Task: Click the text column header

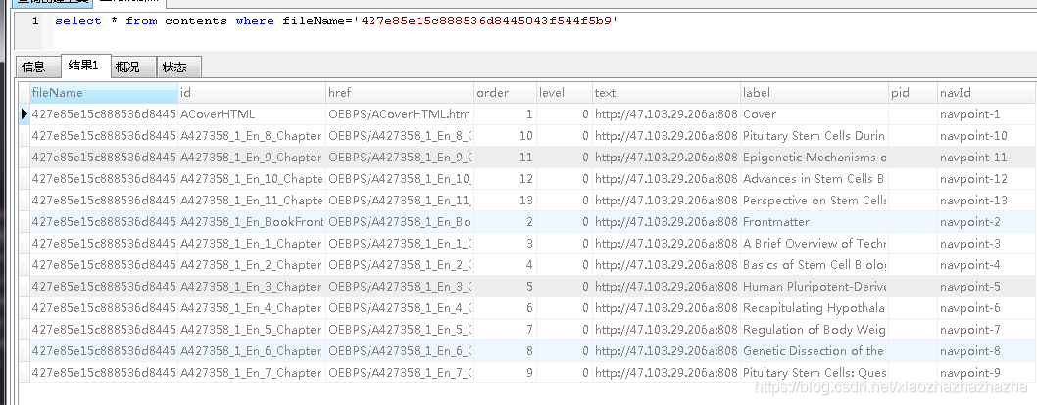Action: click(666, 93)
